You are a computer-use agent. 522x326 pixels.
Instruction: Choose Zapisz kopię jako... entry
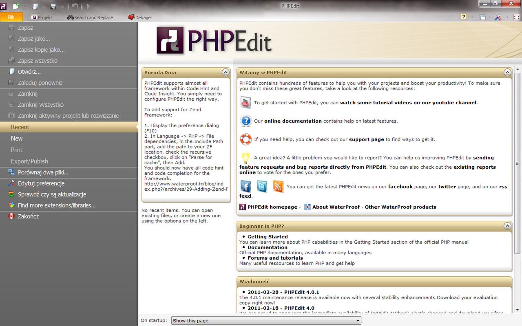click(x=69, y=50)
